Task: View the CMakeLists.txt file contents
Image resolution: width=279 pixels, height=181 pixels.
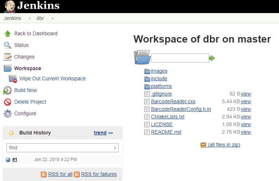Action: [246, 117]
